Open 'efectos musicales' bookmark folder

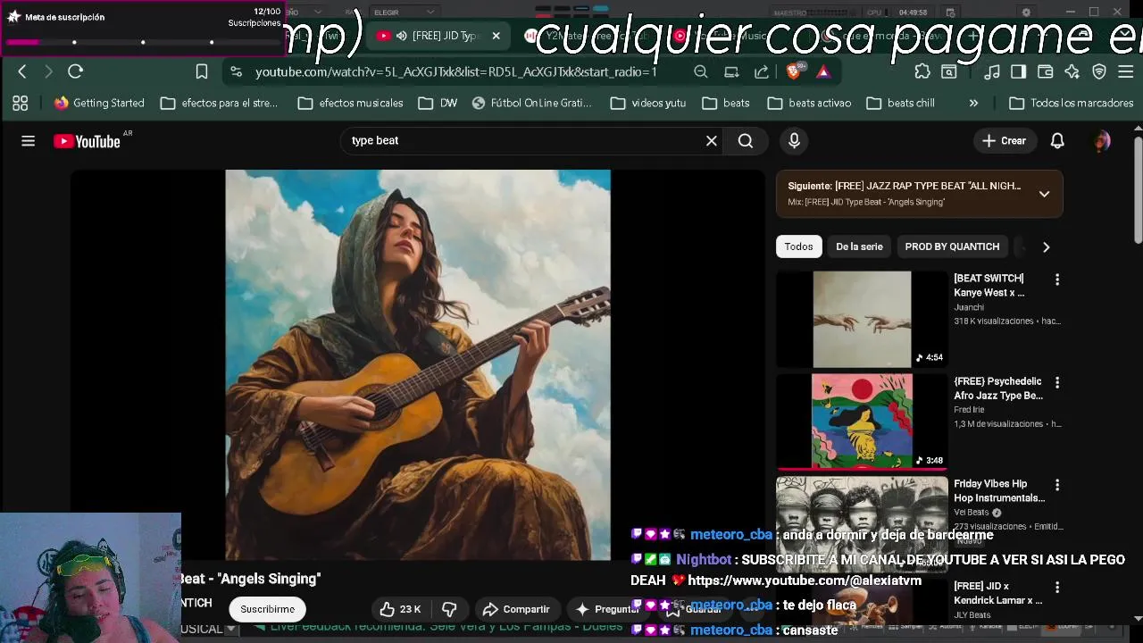point(350,103)
